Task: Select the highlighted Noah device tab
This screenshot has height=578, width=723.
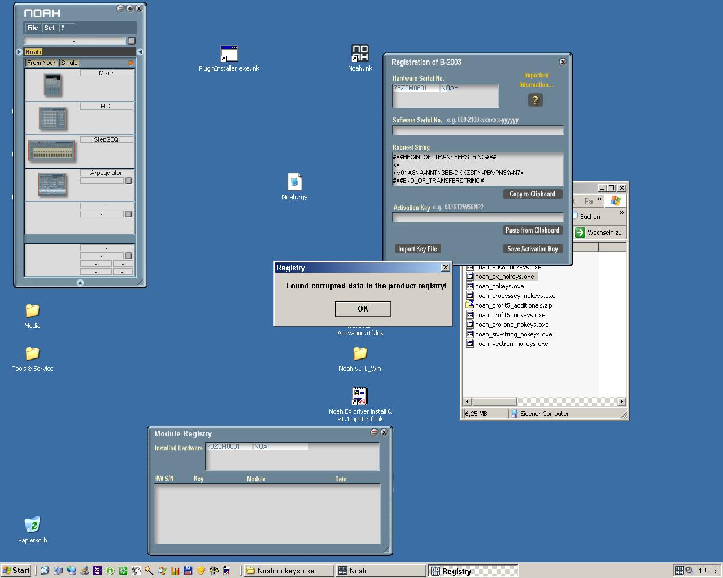Action: (x=33, y=52)
